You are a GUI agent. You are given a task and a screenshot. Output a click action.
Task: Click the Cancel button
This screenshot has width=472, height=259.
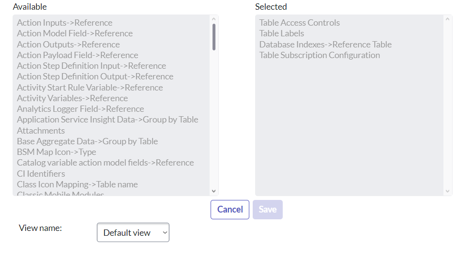[229, 210]
